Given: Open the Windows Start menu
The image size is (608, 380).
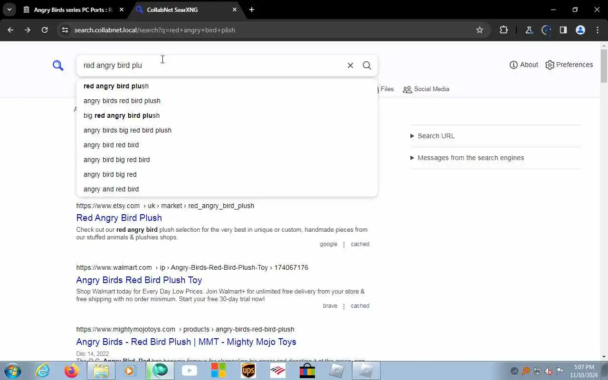Looking at the screenshot, I should pyautogui.click(x=12, y=370).
